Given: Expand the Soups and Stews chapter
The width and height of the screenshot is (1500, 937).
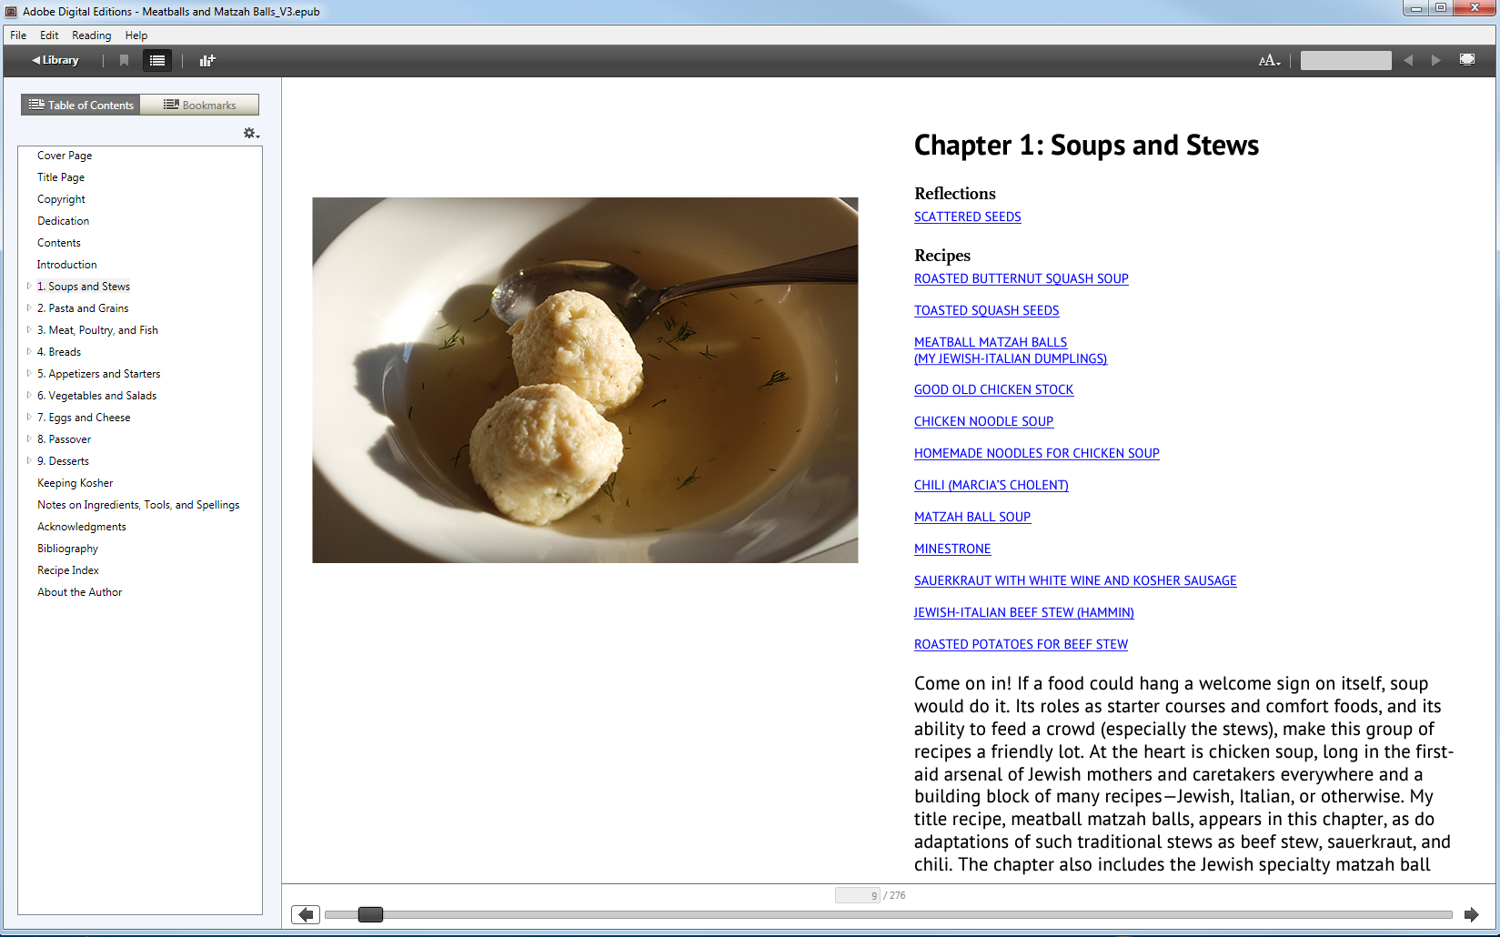Looking at the screenshot, I should [x=29, y=287].
